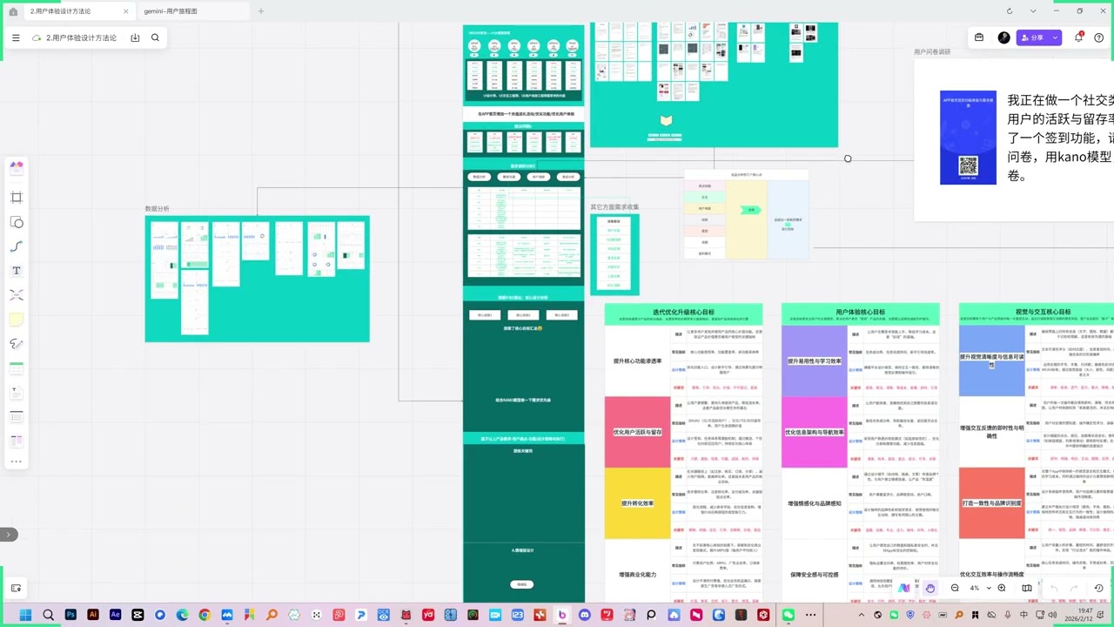Click the 数据分析 frame label
Screen dimensions: 1114x627
[x=158, y=209]
